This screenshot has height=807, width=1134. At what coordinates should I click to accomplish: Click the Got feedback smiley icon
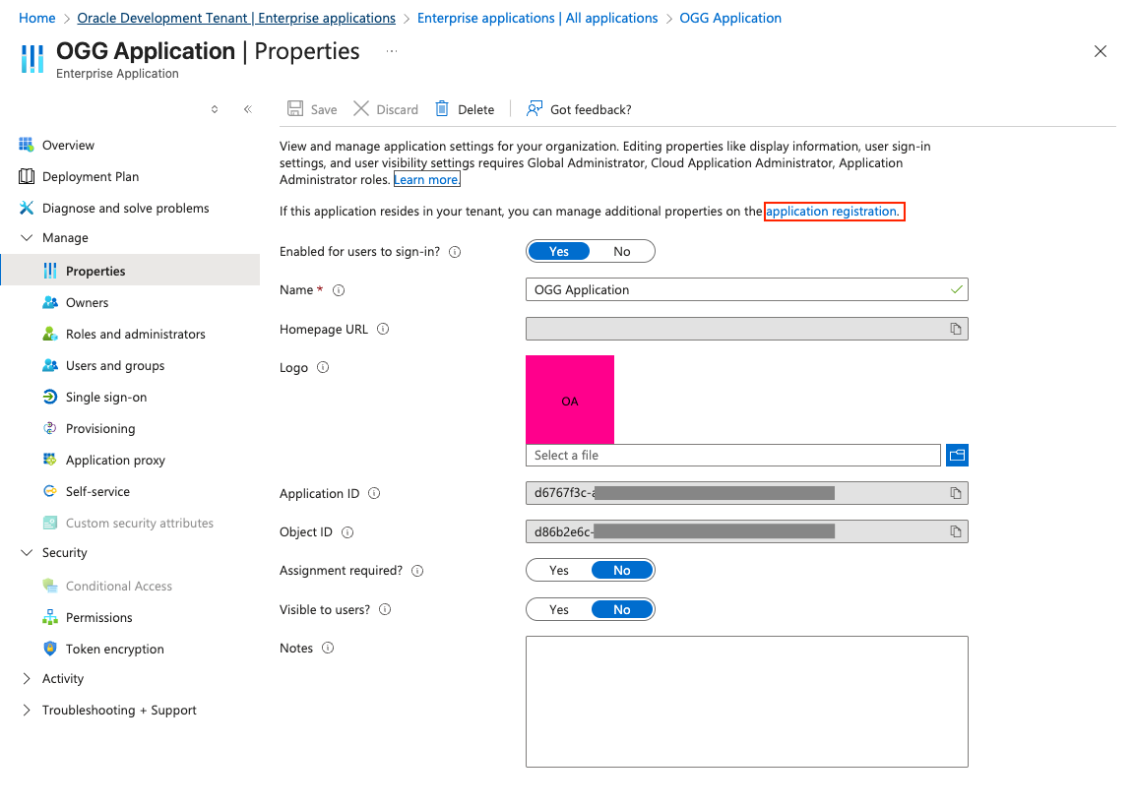click(535, 108)
